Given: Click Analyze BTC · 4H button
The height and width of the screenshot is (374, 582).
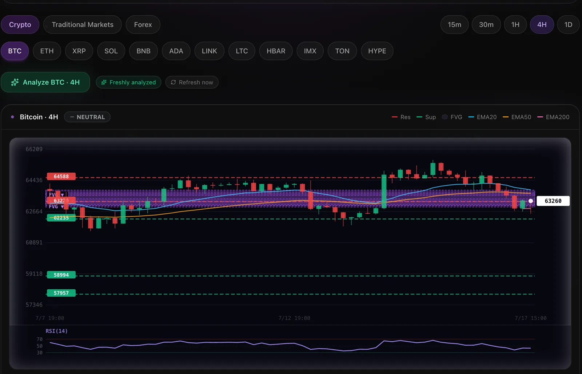Looking at the screenshot, I should click(x=45, y=82).
